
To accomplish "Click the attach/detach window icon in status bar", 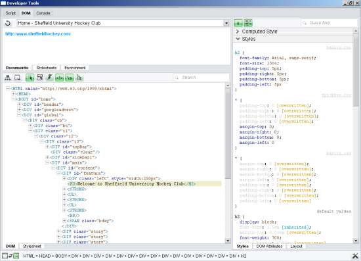I will point(5,256).
